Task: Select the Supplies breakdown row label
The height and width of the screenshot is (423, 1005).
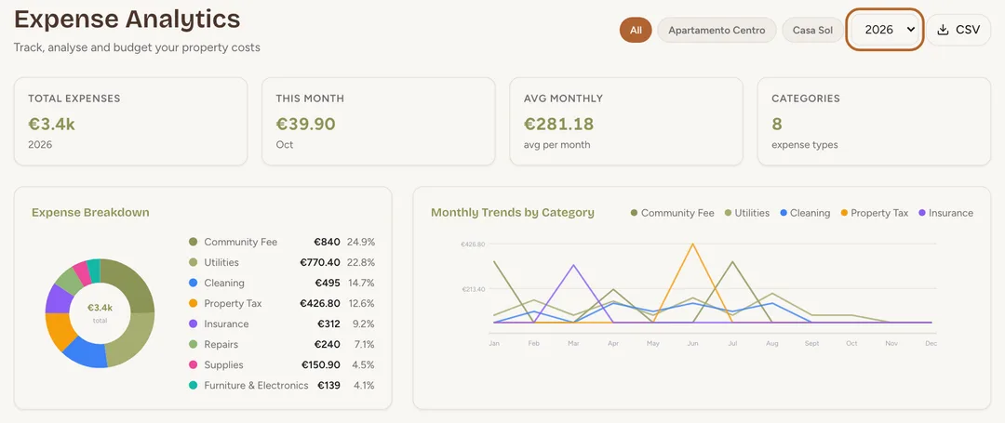Action: 223,364
